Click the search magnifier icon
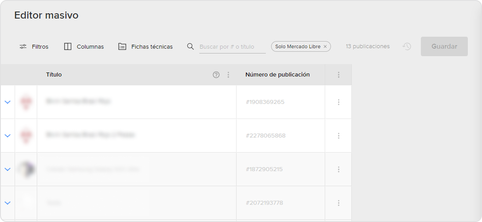482x222 pixels. 190,46
